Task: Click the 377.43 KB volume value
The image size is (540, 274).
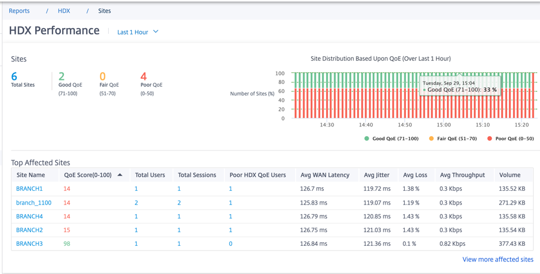Action: (x=512, y=244)
